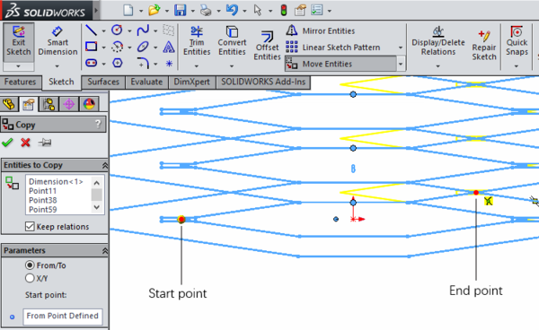539x330 pixels.
Task: Uncheck Keep relations checkbox
Action: 30,226
